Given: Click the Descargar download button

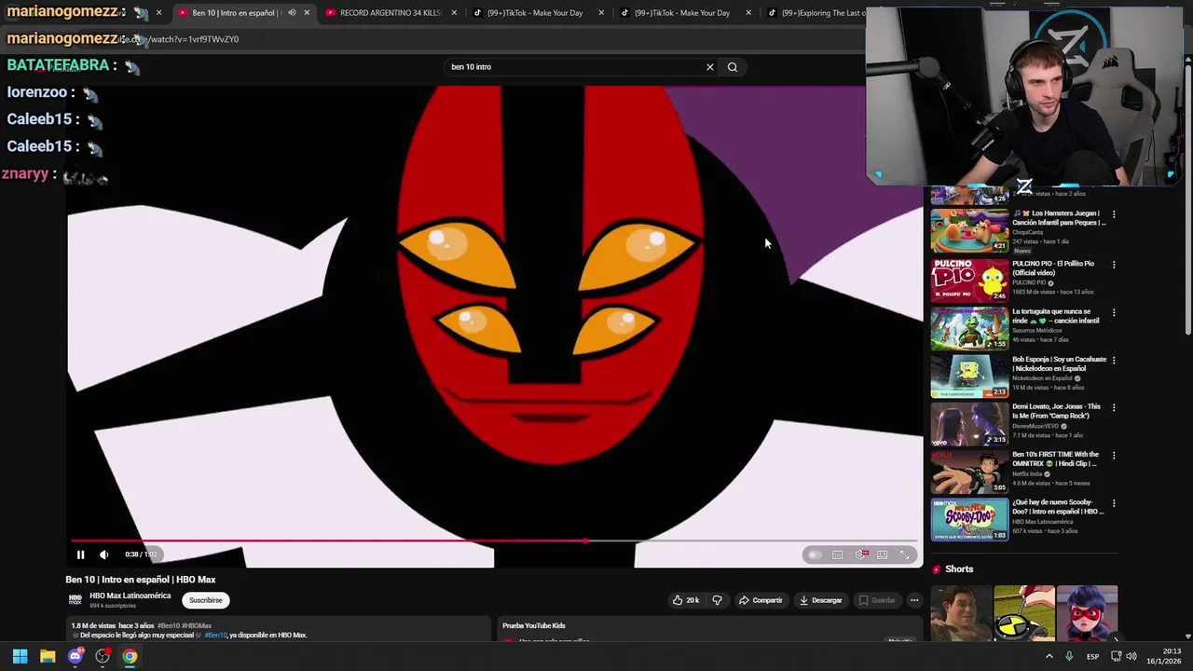Looking at the screenshot, I should [821, 600].
